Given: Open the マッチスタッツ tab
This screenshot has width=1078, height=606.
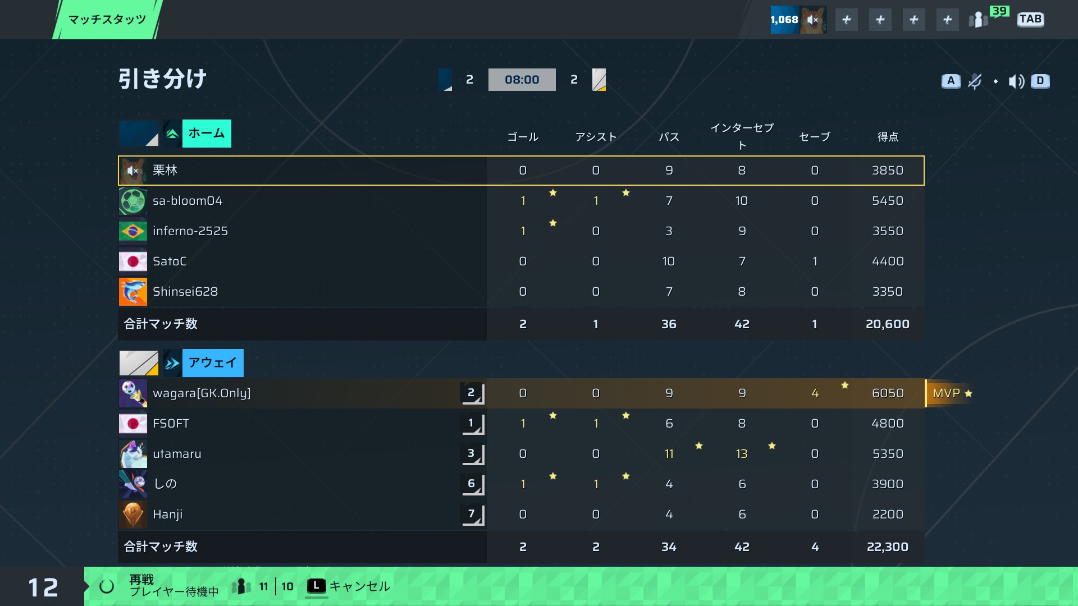Looking at the screenshot, I should click(x=107, y=20).
